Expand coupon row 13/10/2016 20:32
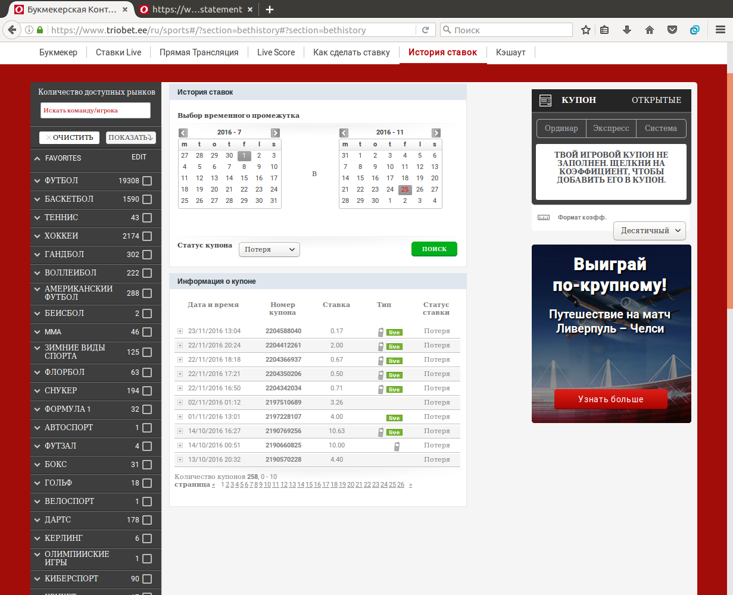The width and height of the screenshot is (733, 595). click(x=180, y=460)
